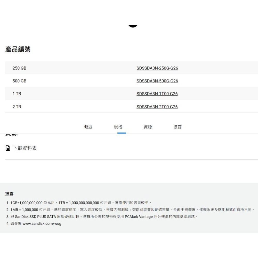Viewport: 258px width, 258px height.
Task: Open the 2 TB product number link
Action: point(157,107)
